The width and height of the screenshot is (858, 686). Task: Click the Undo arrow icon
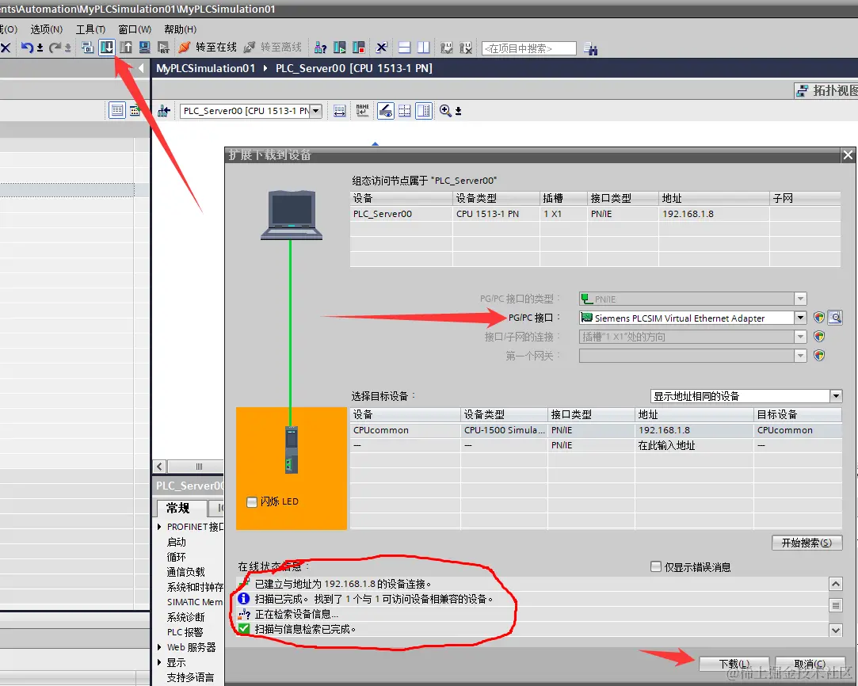coord(27,48)
